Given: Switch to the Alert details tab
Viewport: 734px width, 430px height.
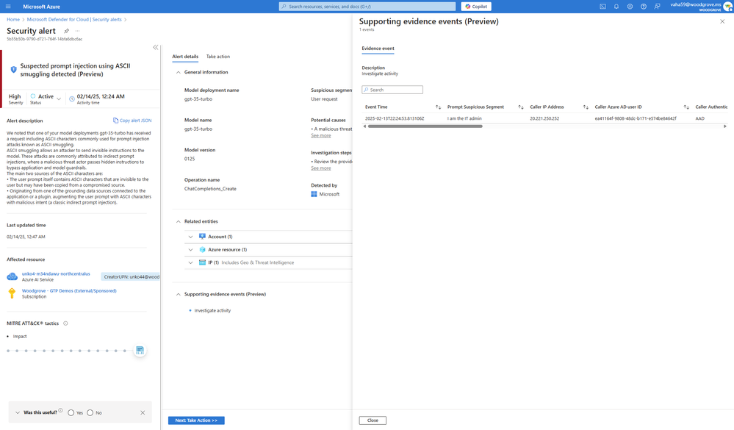Looking at the screenshot, I should point(185,56).
